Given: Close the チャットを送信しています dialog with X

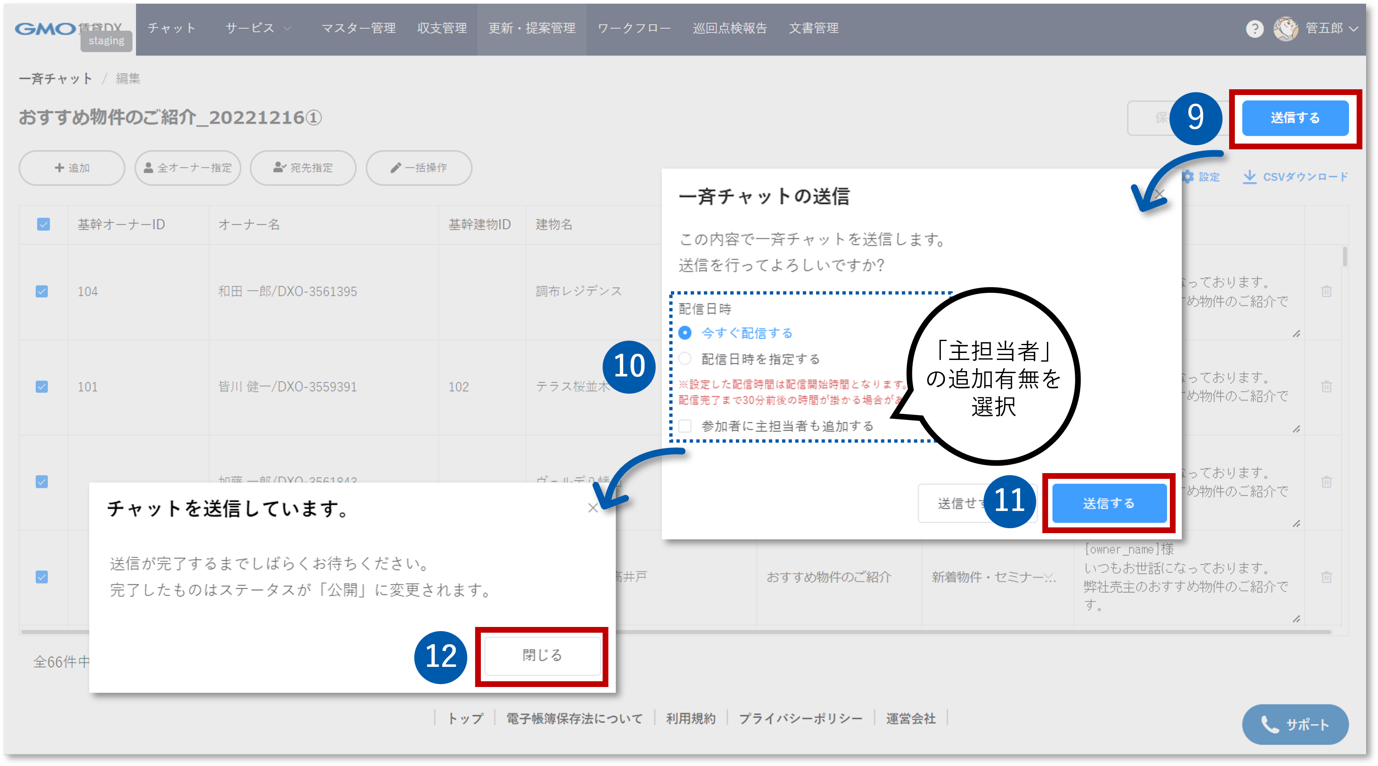Looking at the screenshot, I should (593, 508).
